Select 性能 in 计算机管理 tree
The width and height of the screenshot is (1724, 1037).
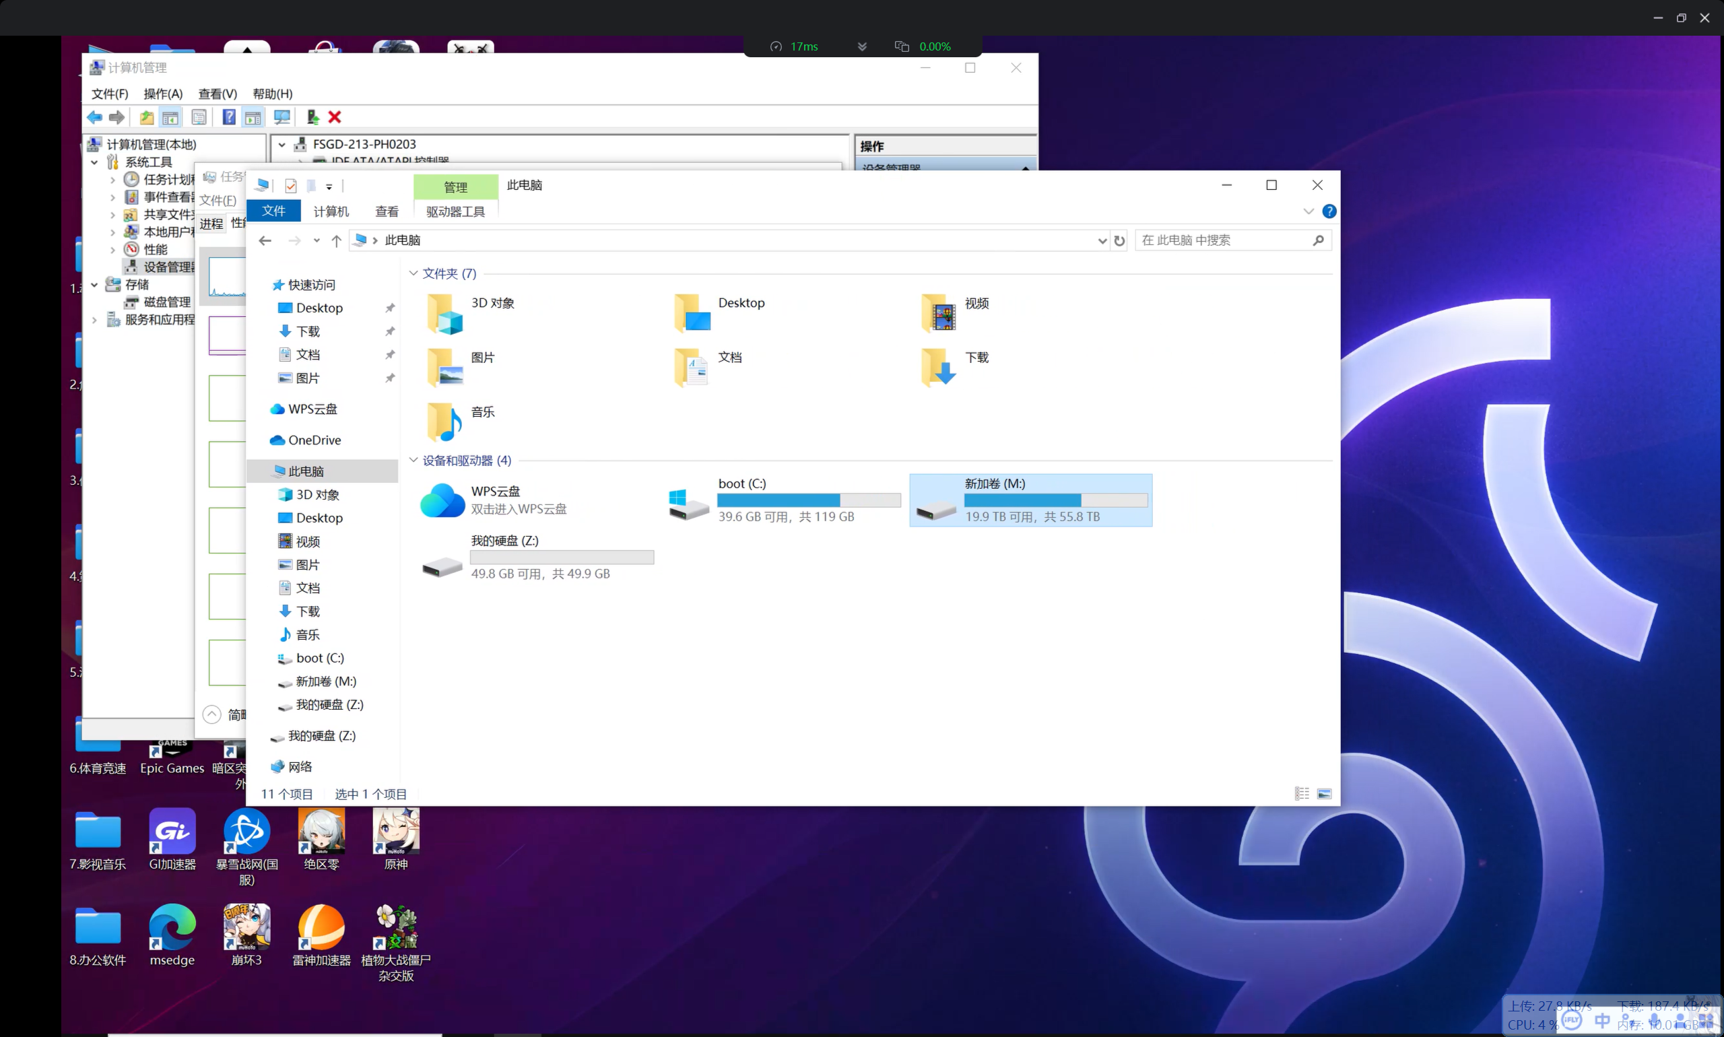tap(146, 249)
